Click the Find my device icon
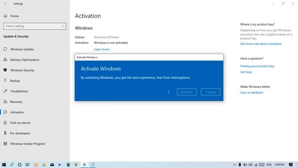The width and height of the screenshot is (298, 168). 5,122
